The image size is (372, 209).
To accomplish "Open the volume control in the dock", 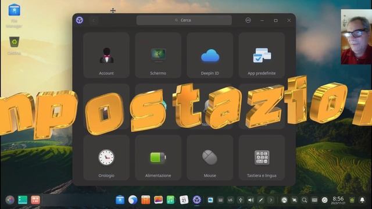I will tap(251, 200).
